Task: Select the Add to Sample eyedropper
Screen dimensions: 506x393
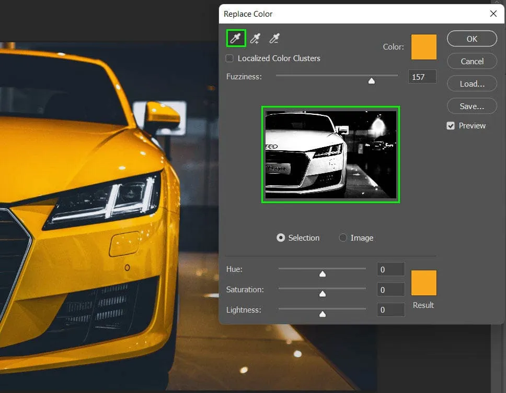Action: coord(255,38)
